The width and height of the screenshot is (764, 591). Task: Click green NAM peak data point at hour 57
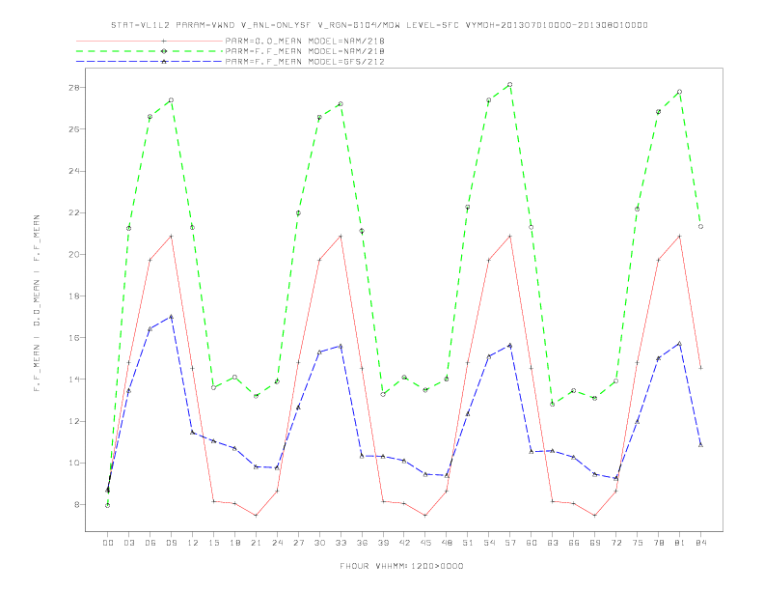tap(510, 84)
